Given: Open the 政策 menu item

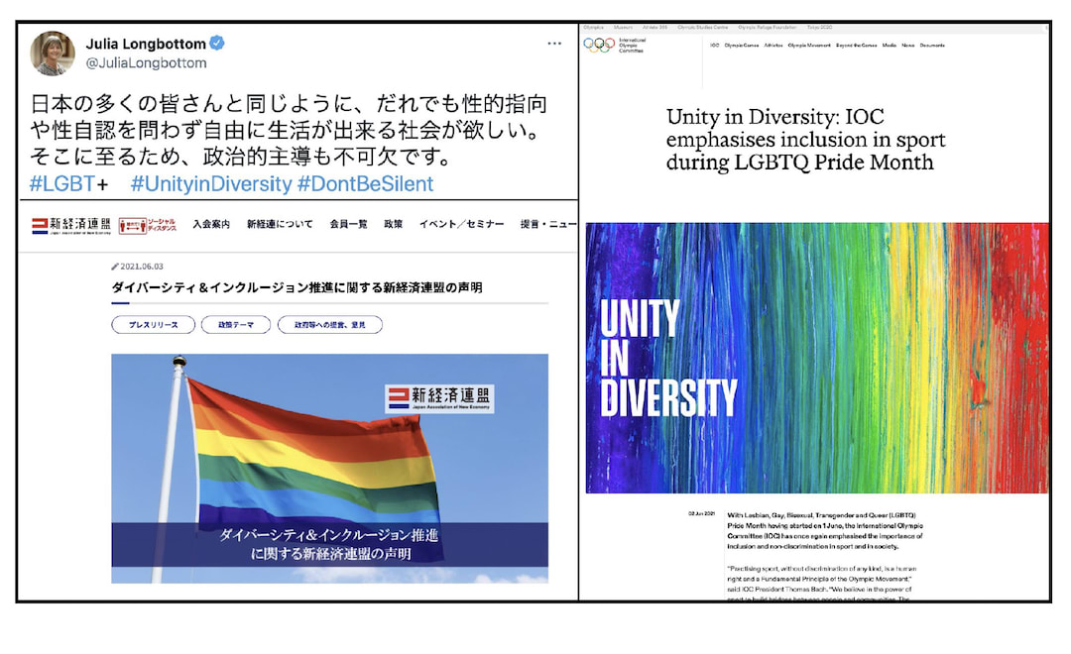Looking at the screenshot, I should pos(393,224).
